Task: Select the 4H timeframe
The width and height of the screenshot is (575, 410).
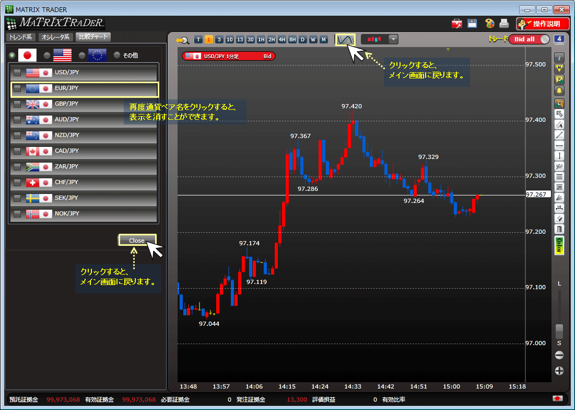Action: point(282,40)
